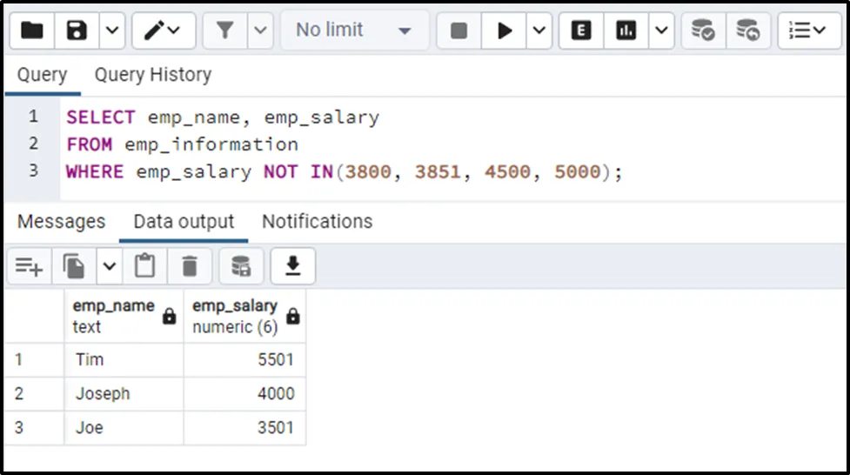Click the Add row button
Screen dimensions: 850x475
pos(29,266)
